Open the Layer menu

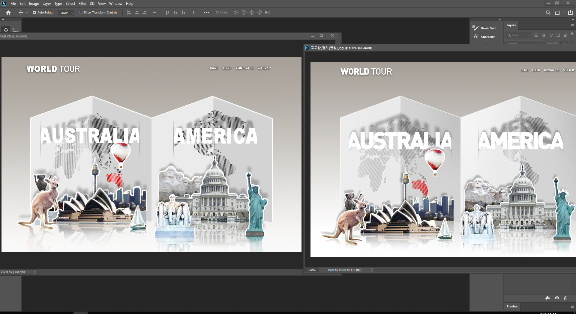point(47,4)
